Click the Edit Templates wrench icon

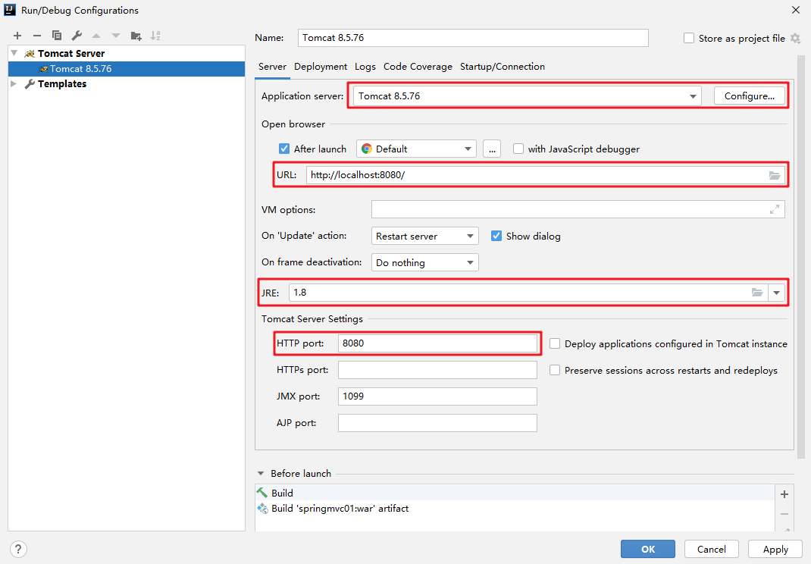pyautogui.click(x=77, y=36)
